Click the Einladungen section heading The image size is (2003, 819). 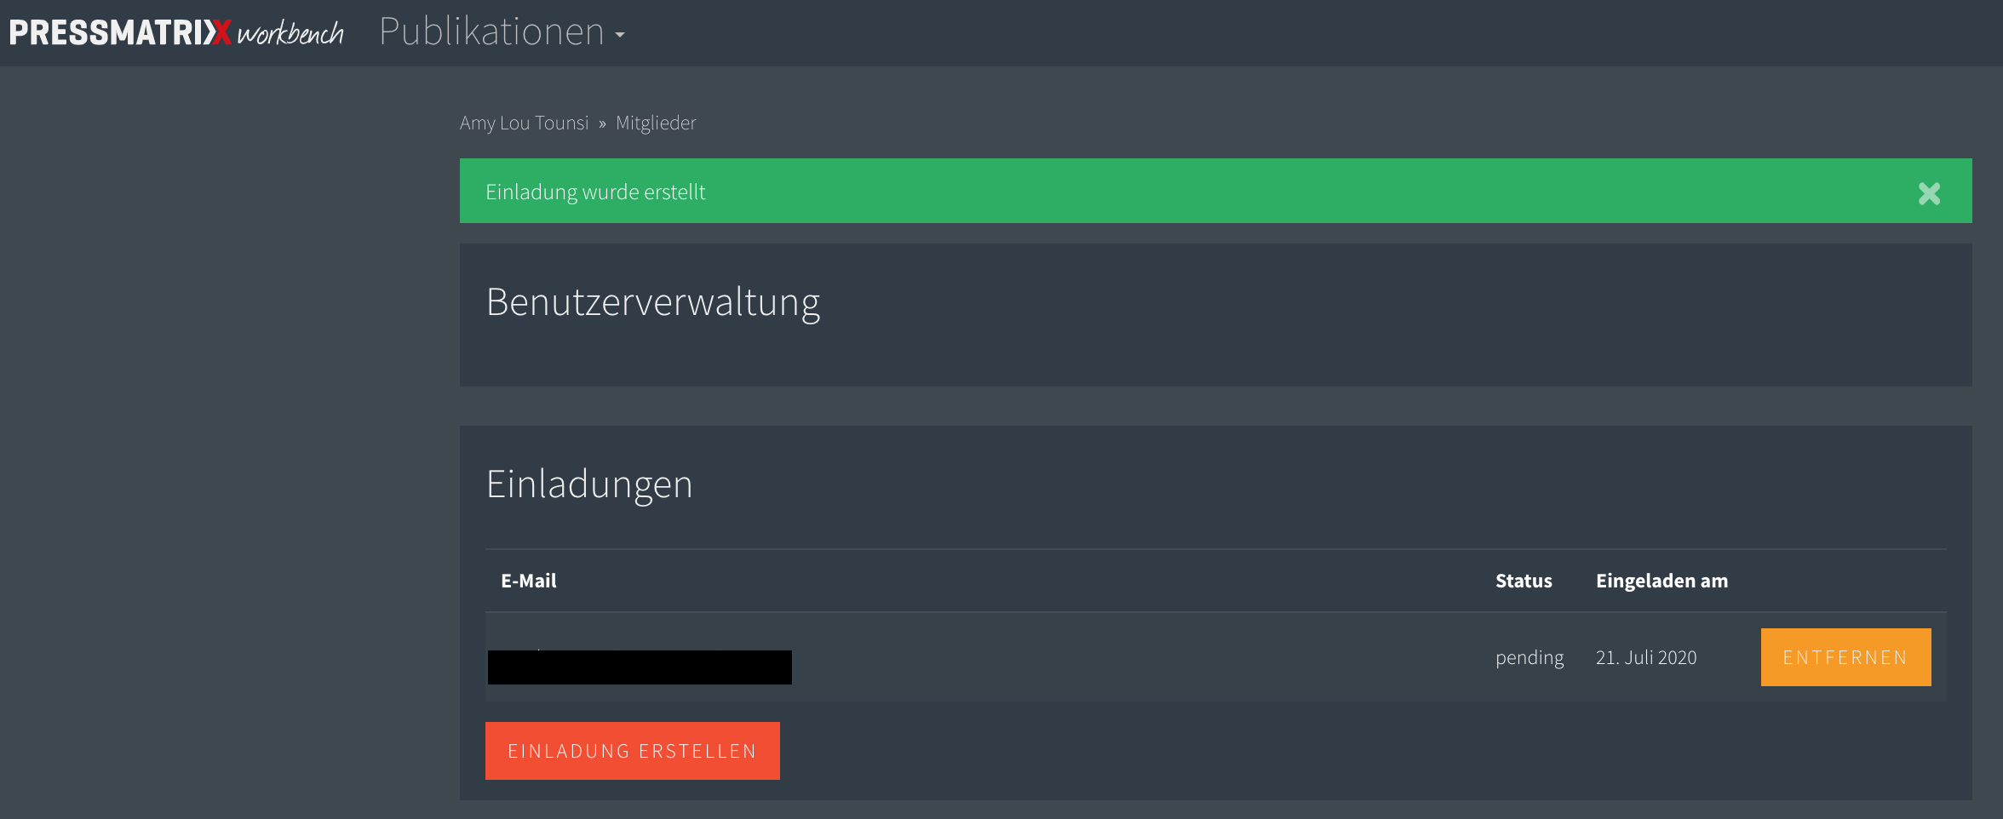(589, 484)
